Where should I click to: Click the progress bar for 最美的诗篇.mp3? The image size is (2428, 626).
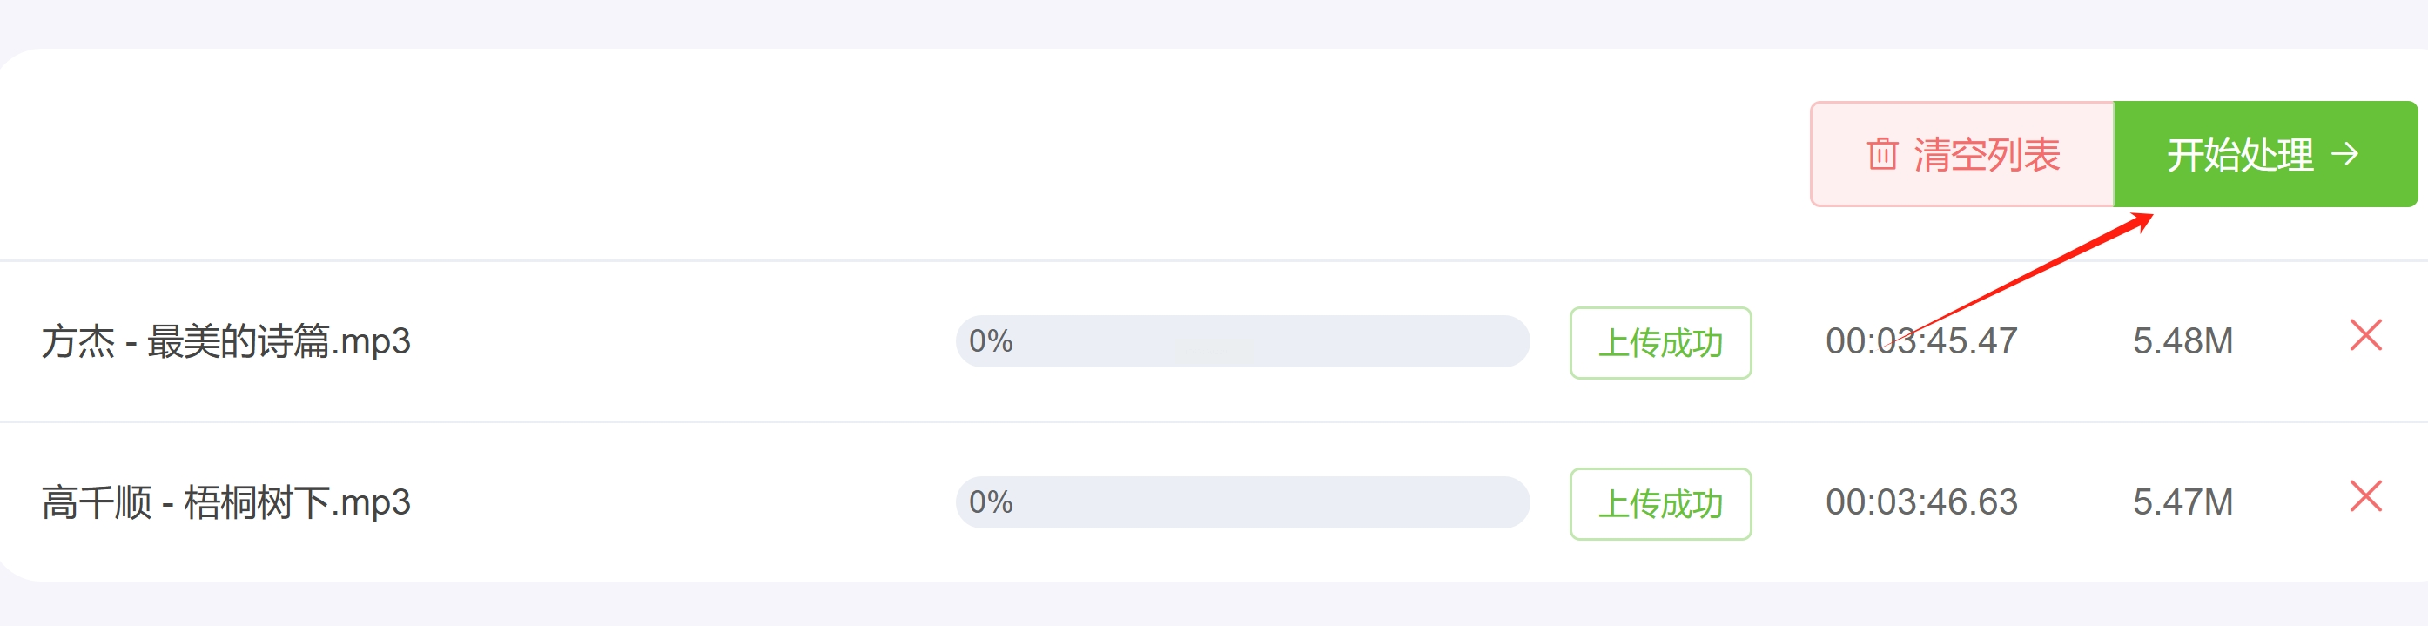(1241, 341)
